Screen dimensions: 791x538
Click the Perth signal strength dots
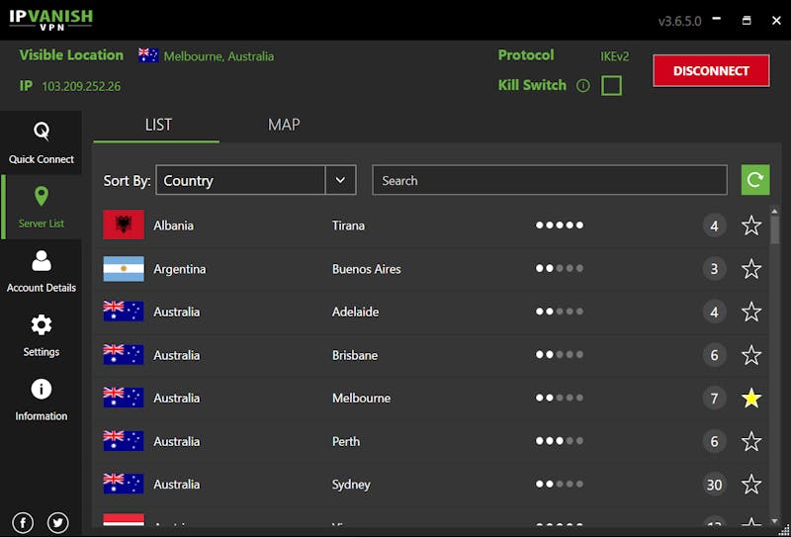[560, 441]
